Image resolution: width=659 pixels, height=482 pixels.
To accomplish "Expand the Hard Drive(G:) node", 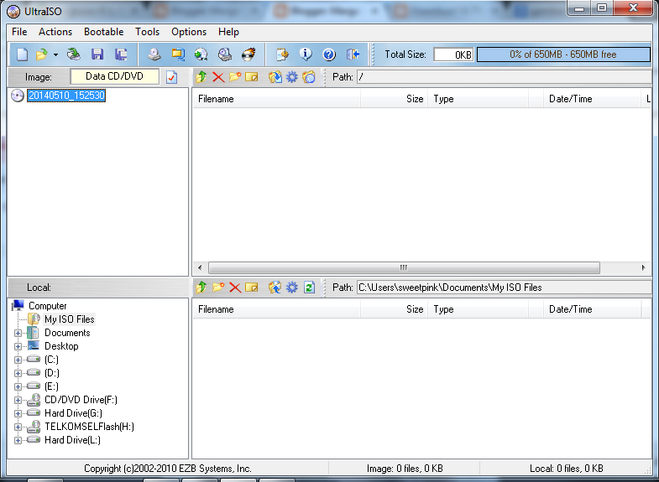I will [18, 413].
